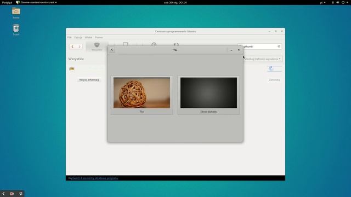Click the network icon in top bar
The width and height of the screenshot is (351, 197).
pyautogui.click(x=333, y=2)
